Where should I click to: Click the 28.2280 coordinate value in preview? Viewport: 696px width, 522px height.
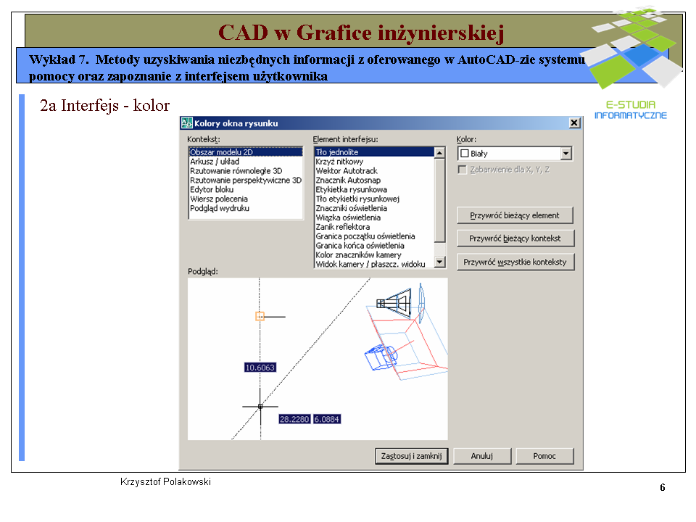294,419
